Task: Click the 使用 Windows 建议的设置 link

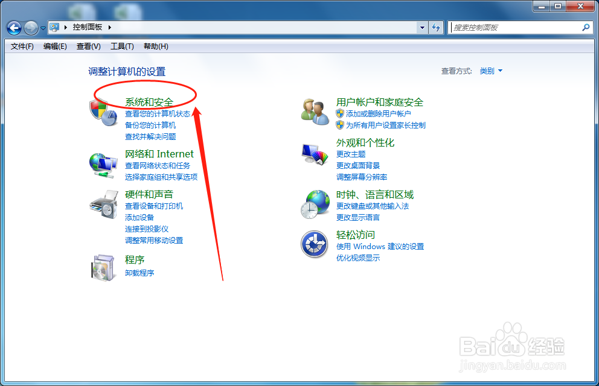Action: tap(380, 247)
